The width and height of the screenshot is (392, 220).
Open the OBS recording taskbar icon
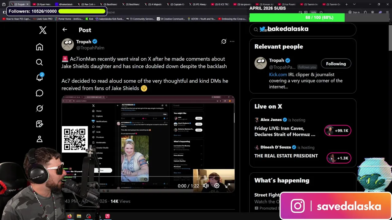(89, 216)
